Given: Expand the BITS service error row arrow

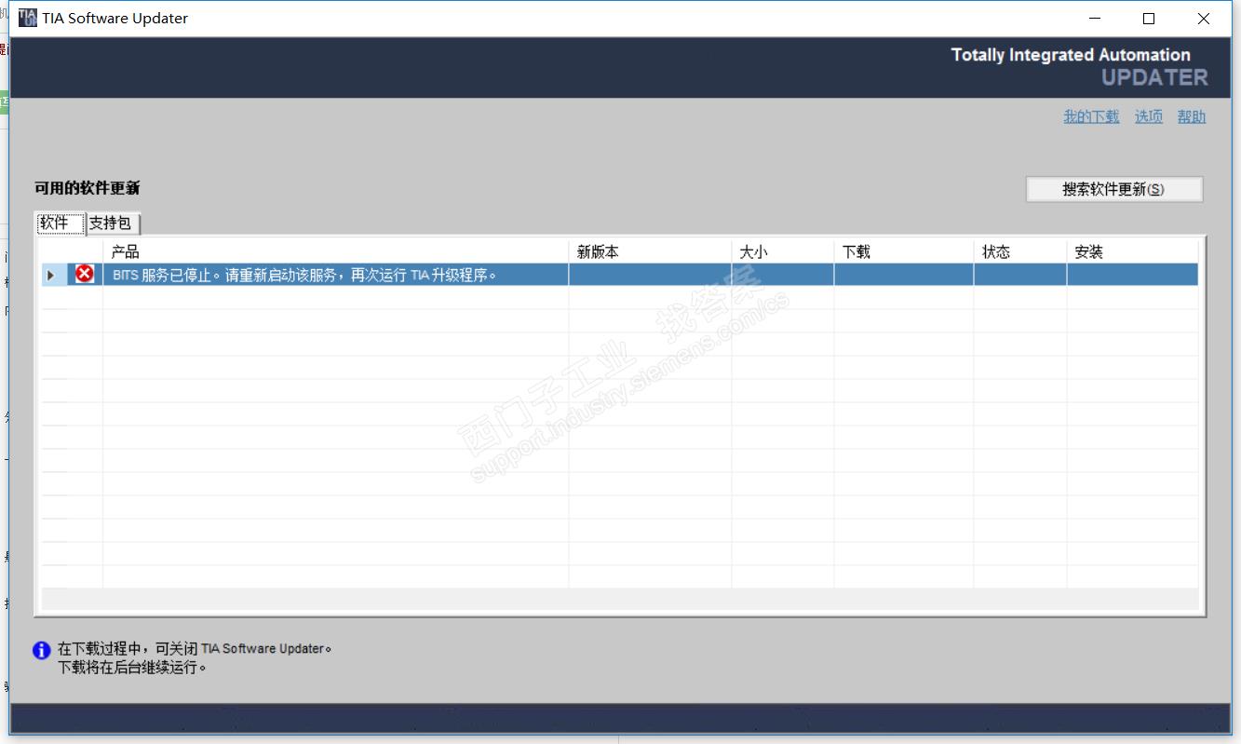Looking at the screenshot, I should (x=51, y=275).
